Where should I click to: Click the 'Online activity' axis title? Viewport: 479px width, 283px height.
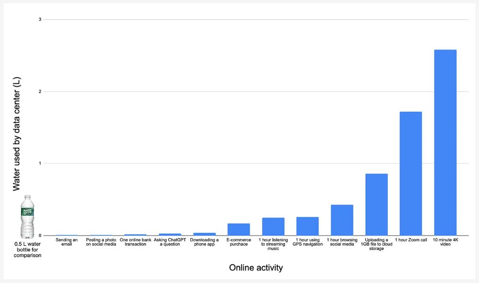click(256, 268)
